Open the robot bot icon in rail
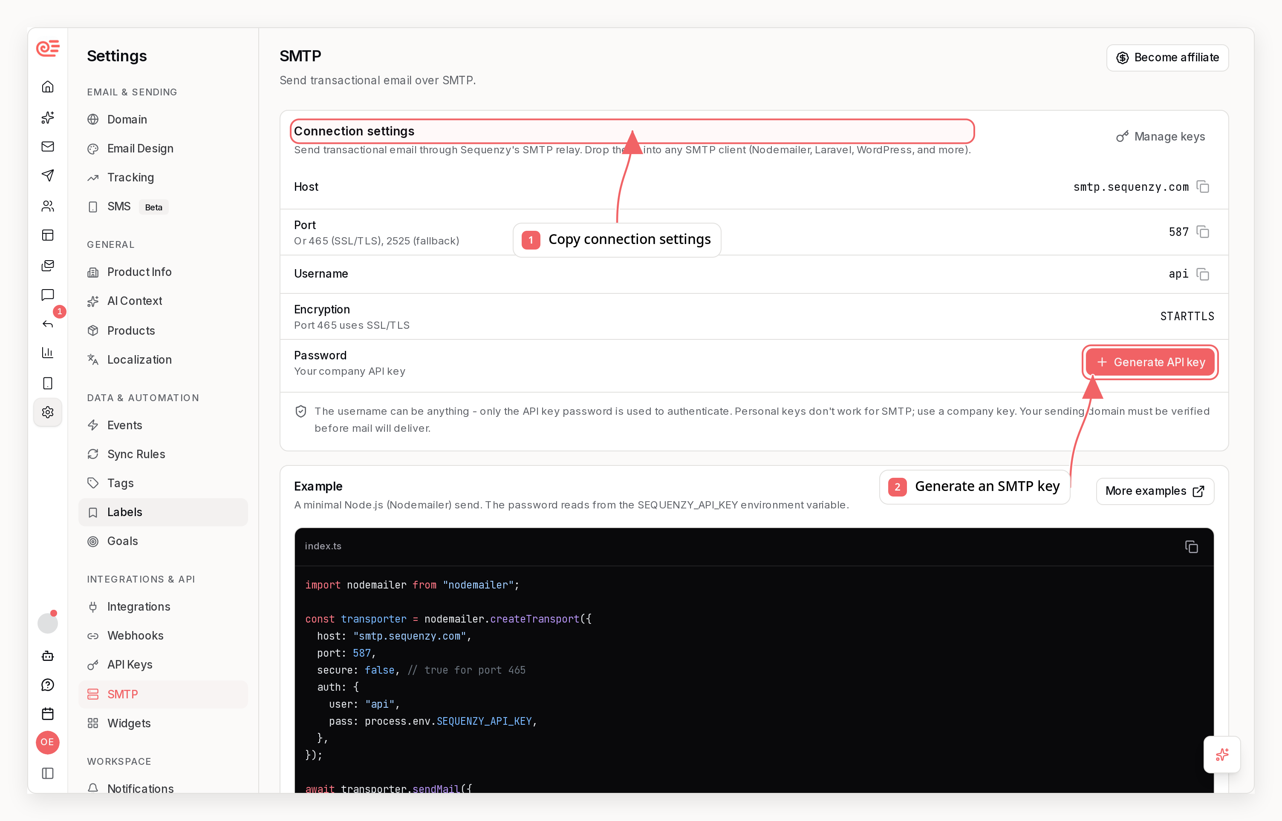1282x821 pixels. coord(47,656)
